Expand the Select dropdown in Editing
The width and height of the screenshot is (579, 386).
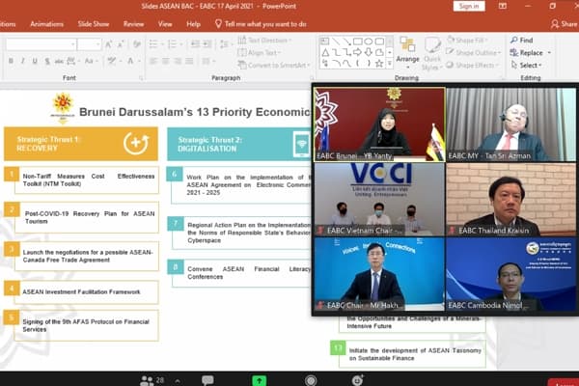[x=530, y=66]
